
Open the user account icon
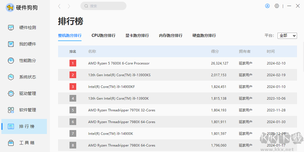(268, 6)
